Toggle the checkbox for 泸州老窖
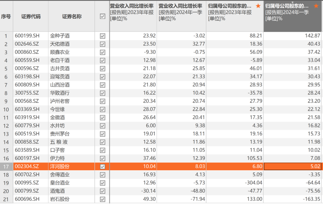The width and height of the screenshot is (323, 204). point(102,101)
